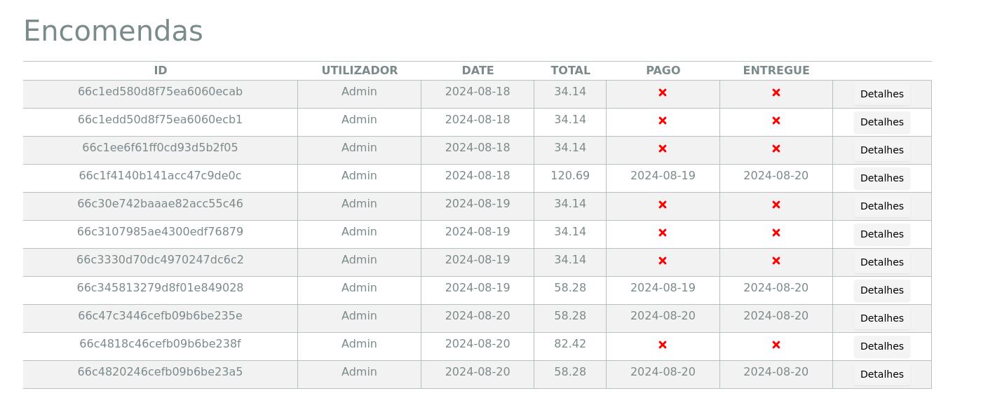Open Detalhes for order 66c3330d70dc4970247dc6c2
Image resolution: width=981 pixels, height=412 pixels.
(881, 262)
